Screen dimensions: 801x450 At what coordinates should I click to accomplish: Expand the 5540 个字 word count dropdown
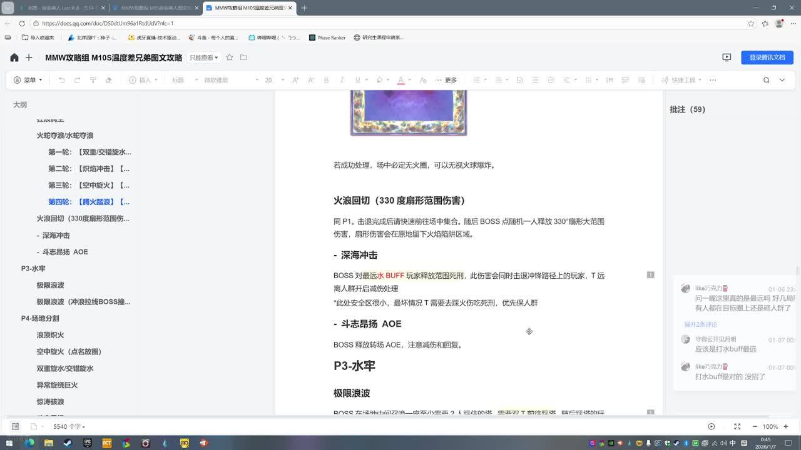pos(69,427)
